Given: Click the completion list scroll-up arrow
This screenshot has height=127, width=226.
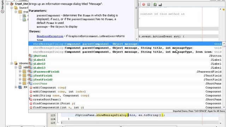Looking at the screenshot, I should pos(224,43).
